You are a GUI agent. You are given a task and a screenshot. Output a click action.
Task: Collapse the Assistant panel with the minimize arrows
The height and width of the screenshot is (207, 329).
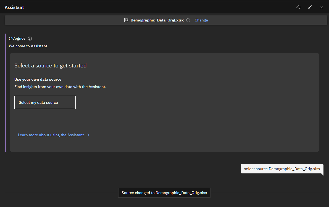pos(310,7)
